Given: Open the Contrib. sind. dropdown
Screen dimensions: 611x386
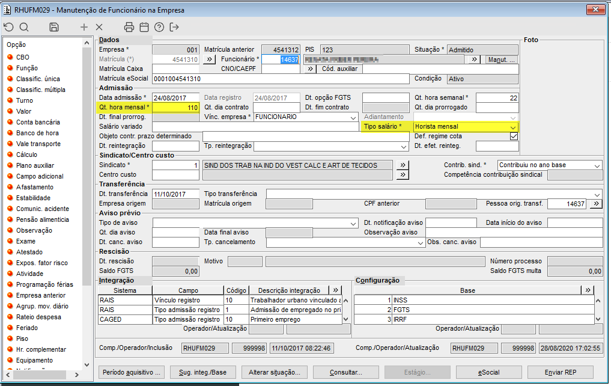Looking at the screenshot, I should 597,165.
